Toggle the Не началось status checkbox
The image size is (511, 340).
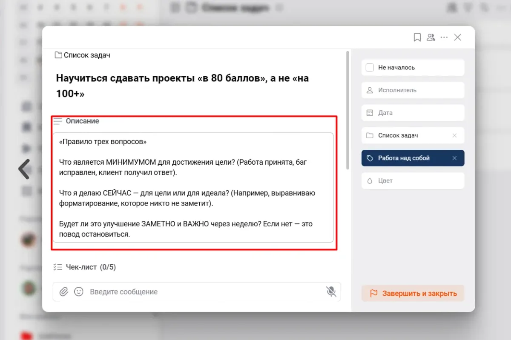tap(370, 68)
